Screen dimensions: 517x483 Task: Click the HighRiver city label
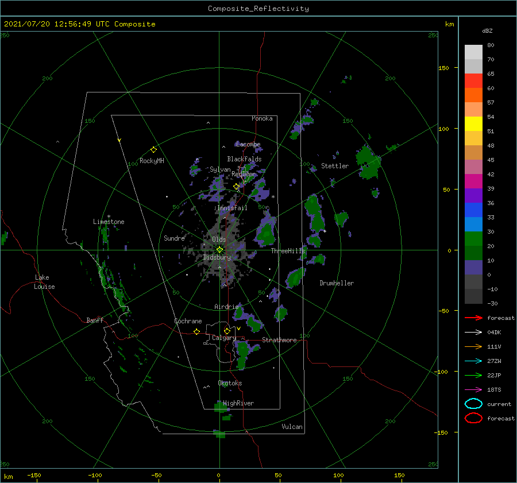(x=238, y=403)
